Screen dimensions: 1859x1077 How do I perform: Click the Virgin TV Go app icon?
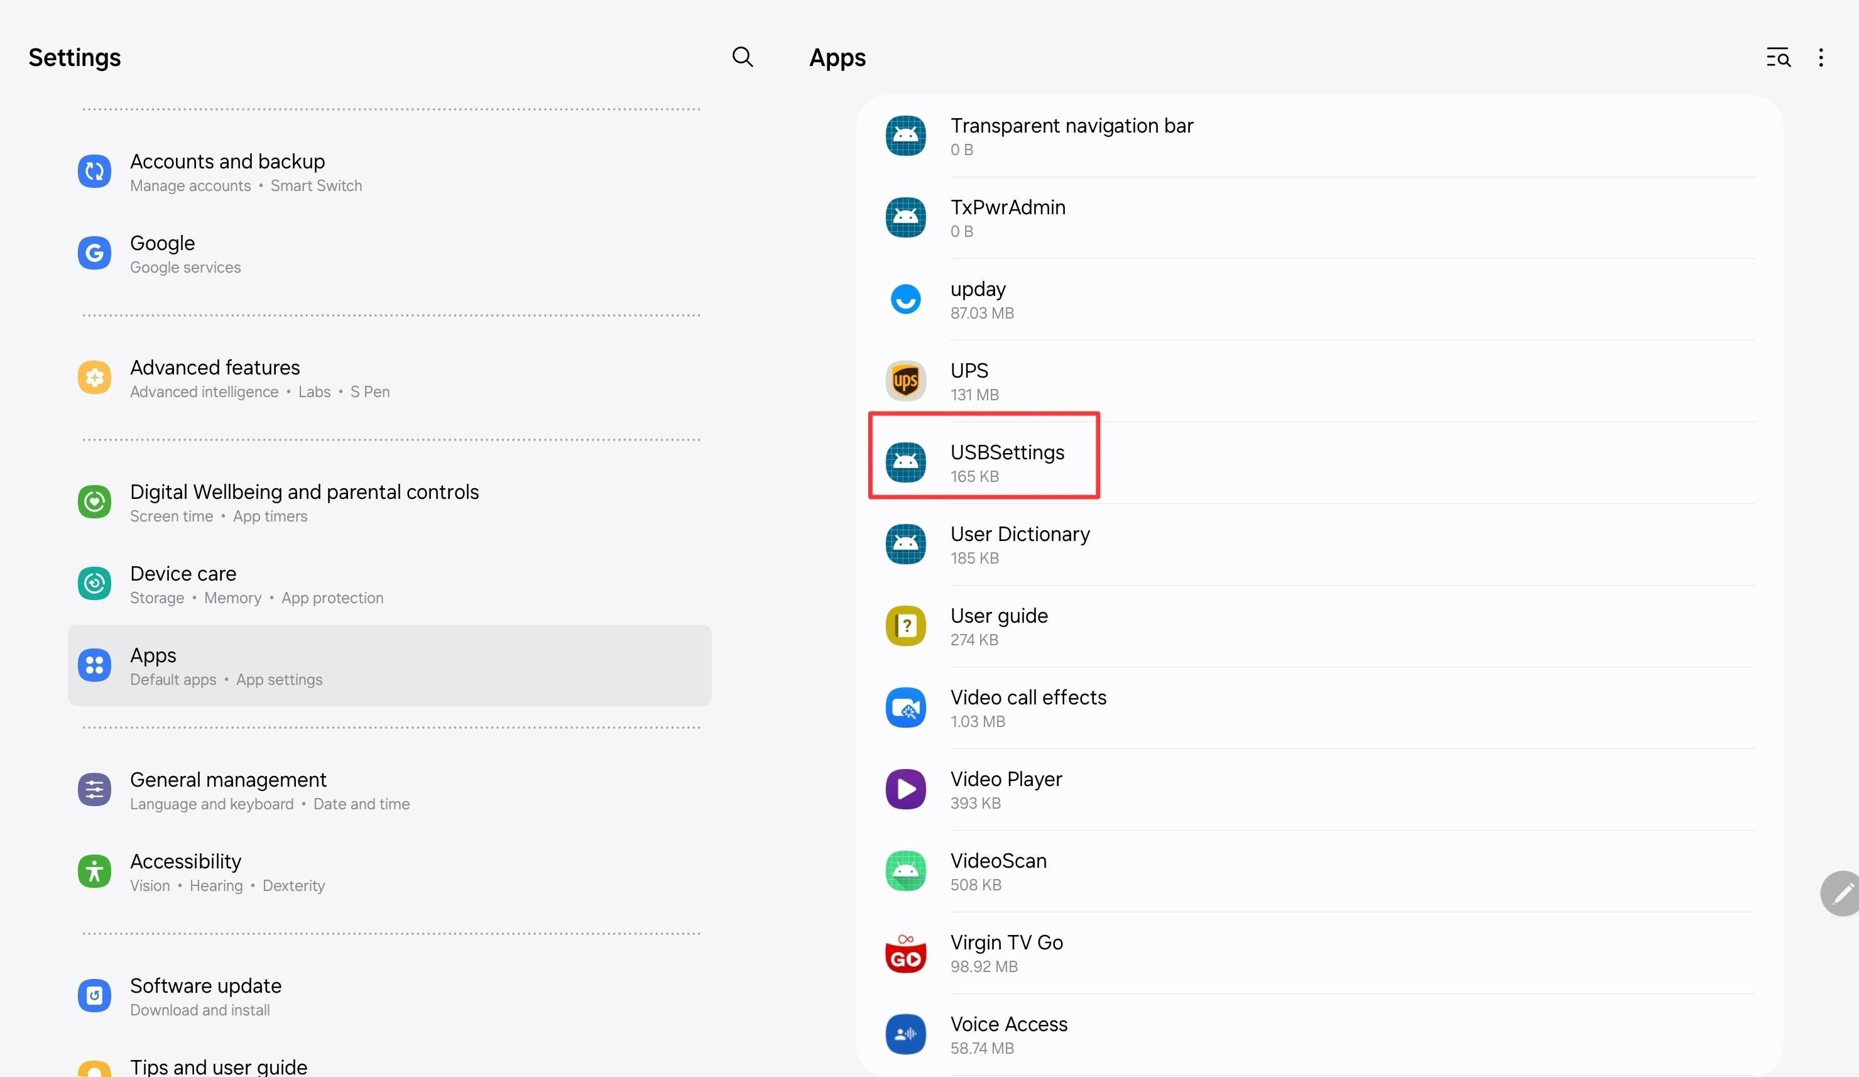tap(905, 953)
